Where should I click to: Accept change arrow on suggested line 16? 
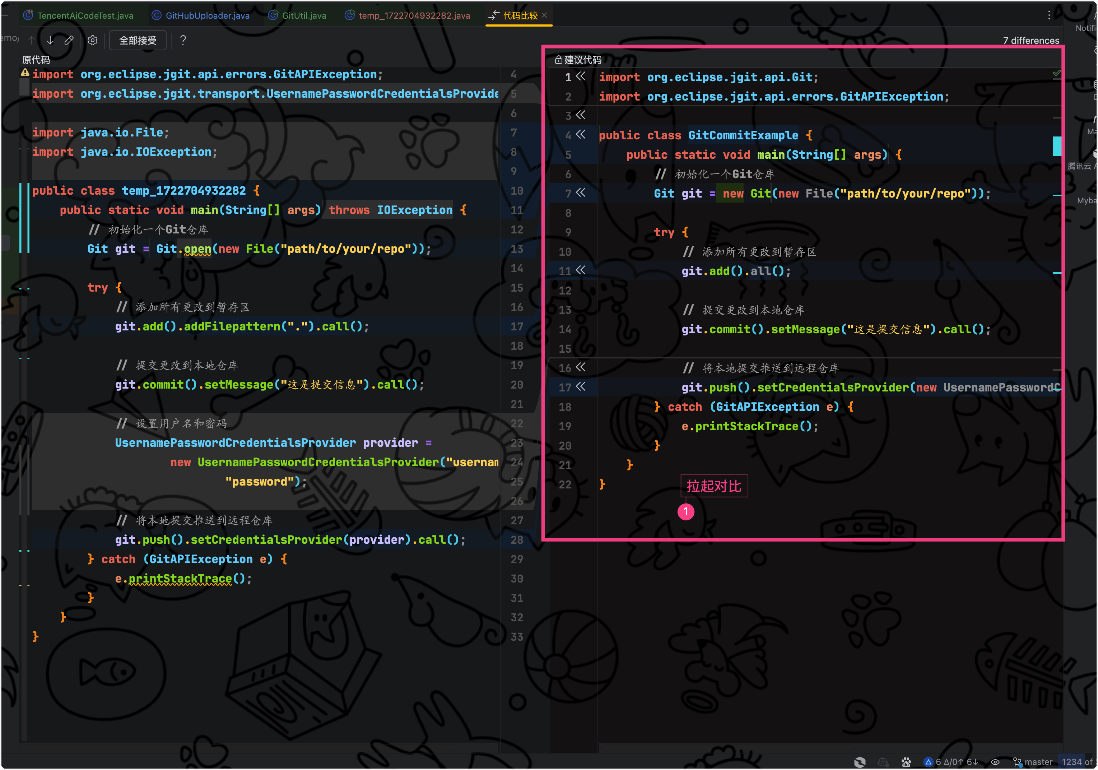pyautogui.click(x=581, y=367)
